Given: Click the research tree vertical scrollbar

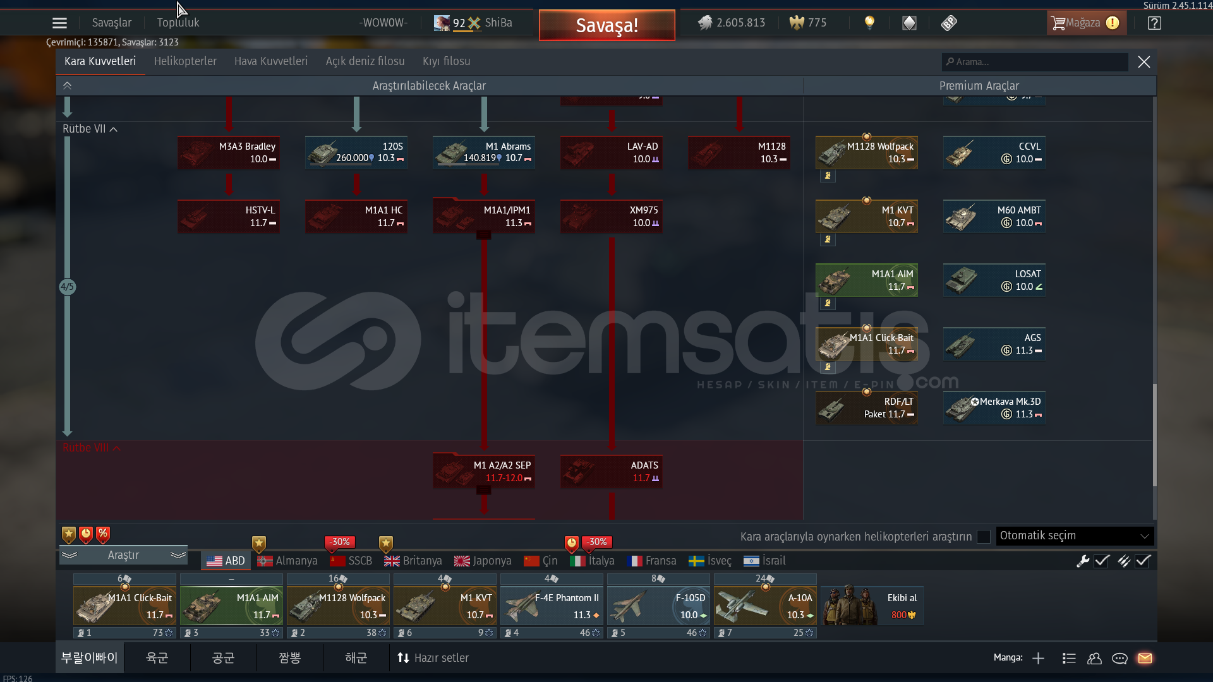Looking at the screenshot, I should (1155, 435).
